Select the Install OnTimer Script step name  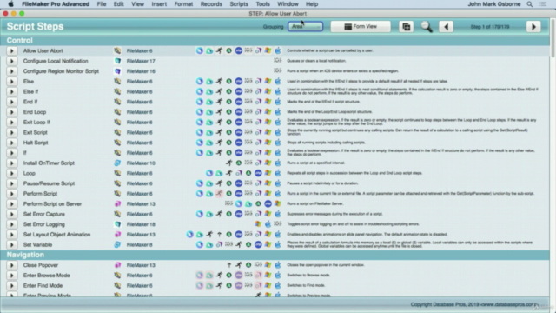(x=49, y=163)
